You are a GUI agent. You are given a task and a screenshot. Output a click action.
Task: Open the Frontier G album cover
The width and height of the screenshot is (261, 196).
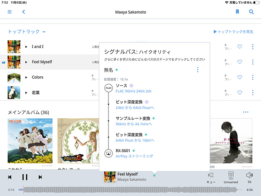point(78,141)
